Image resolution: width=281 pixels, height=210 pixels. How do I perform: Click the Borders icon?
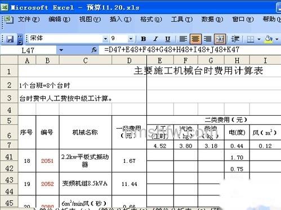point(251,39)
